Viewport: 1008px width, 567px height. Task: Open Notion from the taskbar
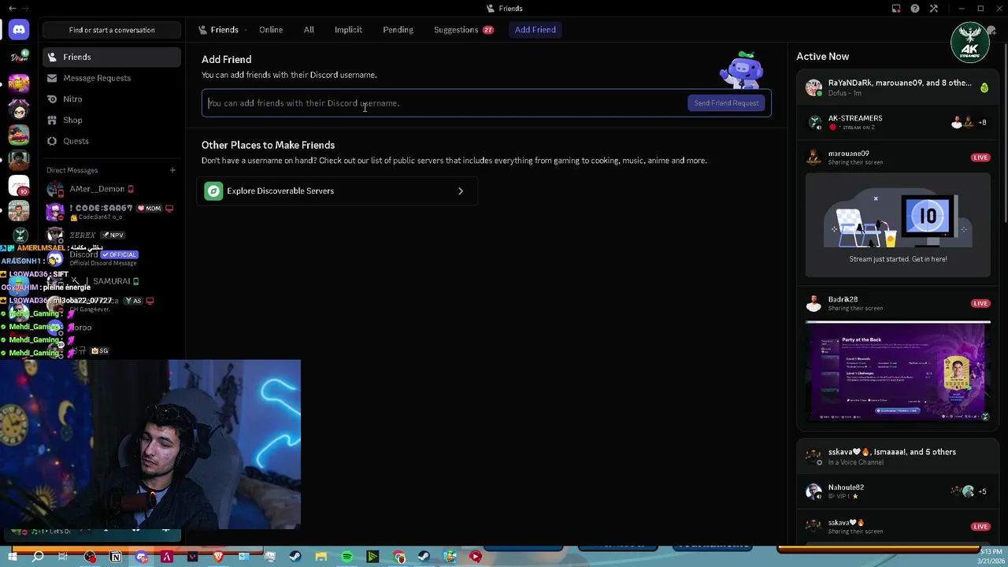click(x=116, y=557)
